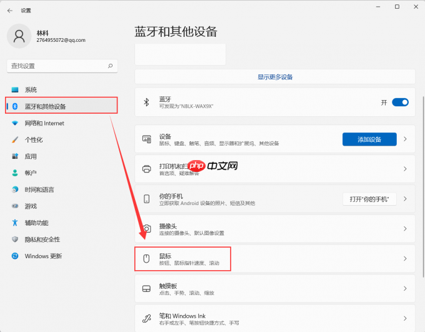Click the 隐私和安全性 shield icon

[x=15, y=239]
